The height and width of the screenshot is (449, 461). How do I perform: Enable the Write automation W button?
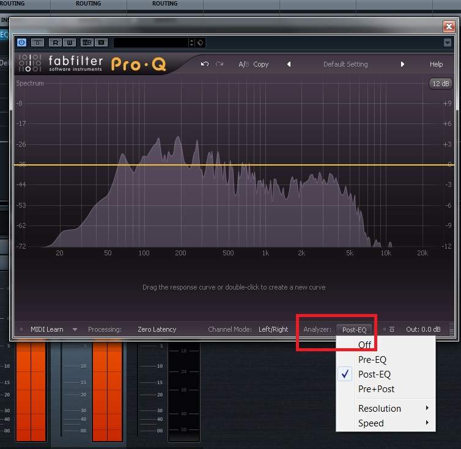(x=69, y=43)
